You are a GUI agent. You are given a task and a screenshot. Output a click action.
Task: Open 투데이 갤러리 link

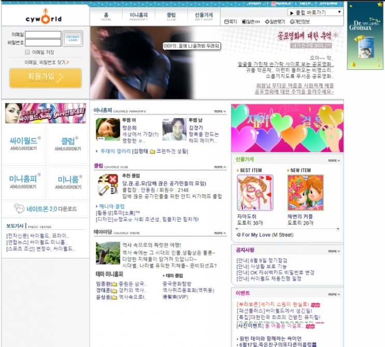click(x=116, y=151)
